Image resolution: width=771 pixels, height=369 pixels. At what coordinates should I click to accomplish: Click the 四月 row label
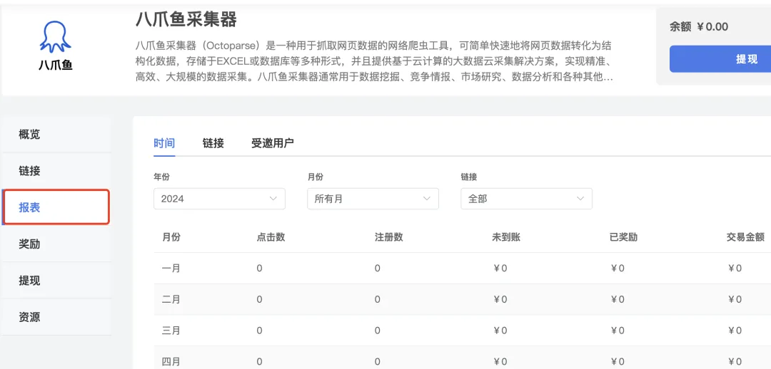171,362
